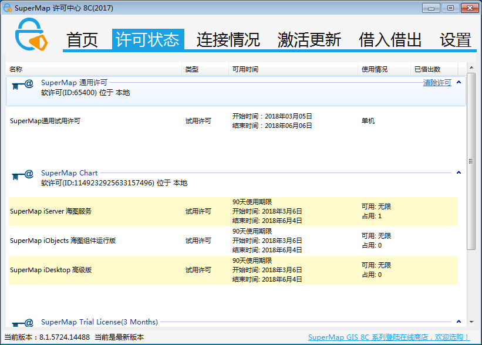
Task: Click the key icon beside SuperMap Trial License
Action: (22, 323)
